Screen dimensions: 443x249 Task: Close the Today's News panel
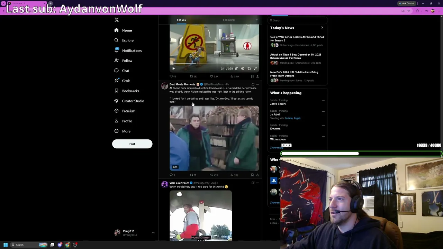pyautogui.click(x=322, y=28)
